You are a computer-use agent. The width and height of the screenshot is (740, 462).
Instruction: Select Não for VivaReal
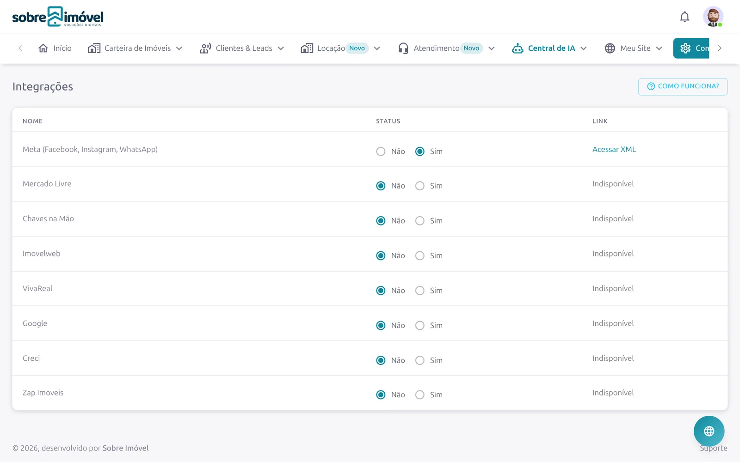point(381,291)
